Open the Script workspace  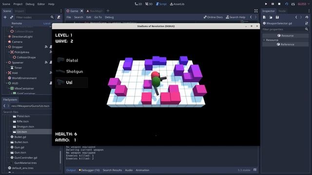click(161, 4)
